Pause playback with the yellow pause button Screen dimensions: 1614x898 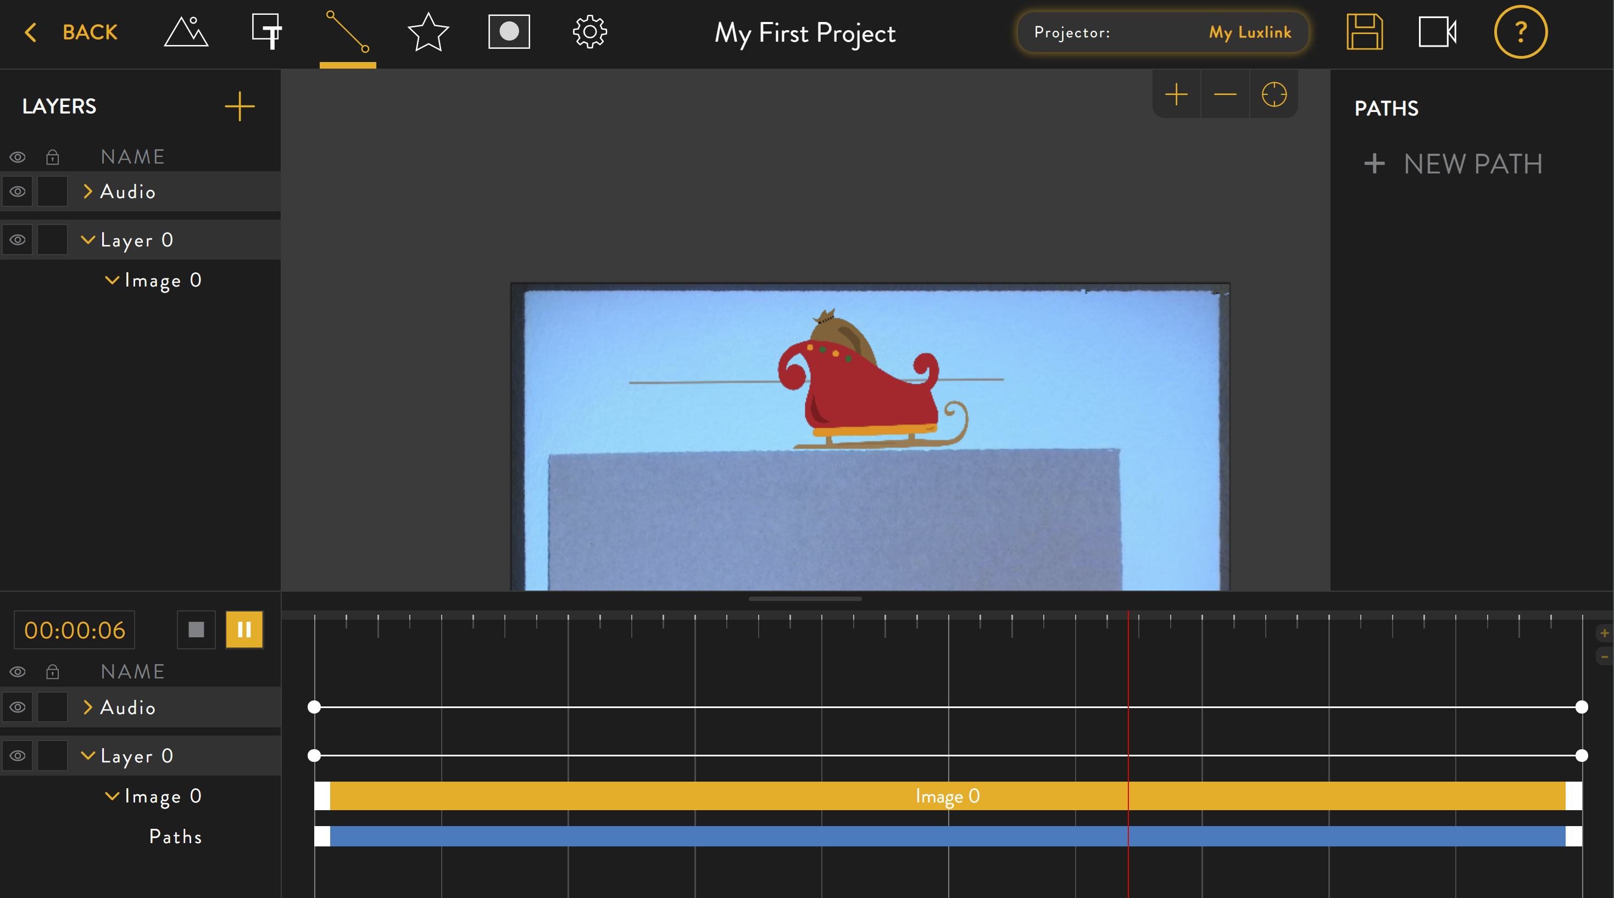tap(244, 630)
